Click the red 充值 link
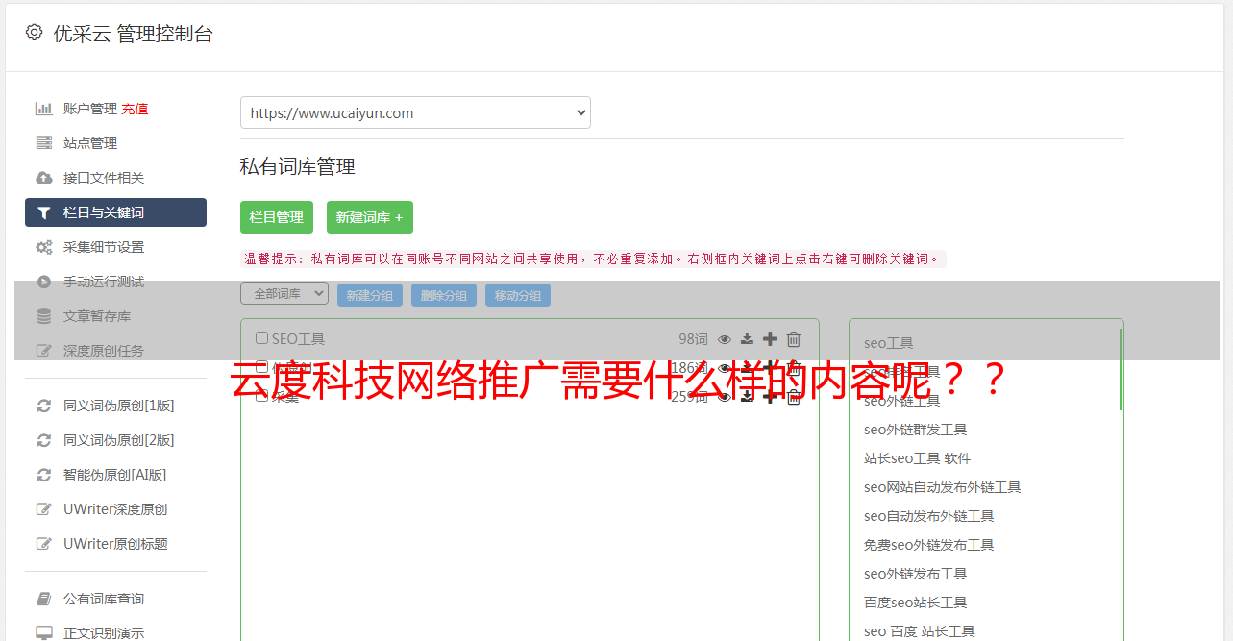Viewport: 1233px width, 641px height. tap(135, 109)
